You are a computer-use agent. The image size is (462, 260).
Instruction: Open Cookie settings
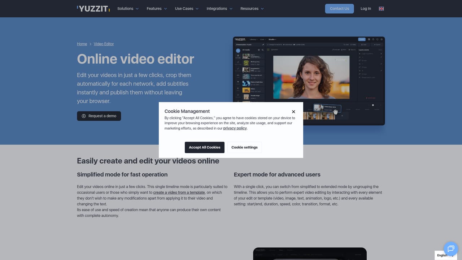pyautogui.click(x=244, y=147)
